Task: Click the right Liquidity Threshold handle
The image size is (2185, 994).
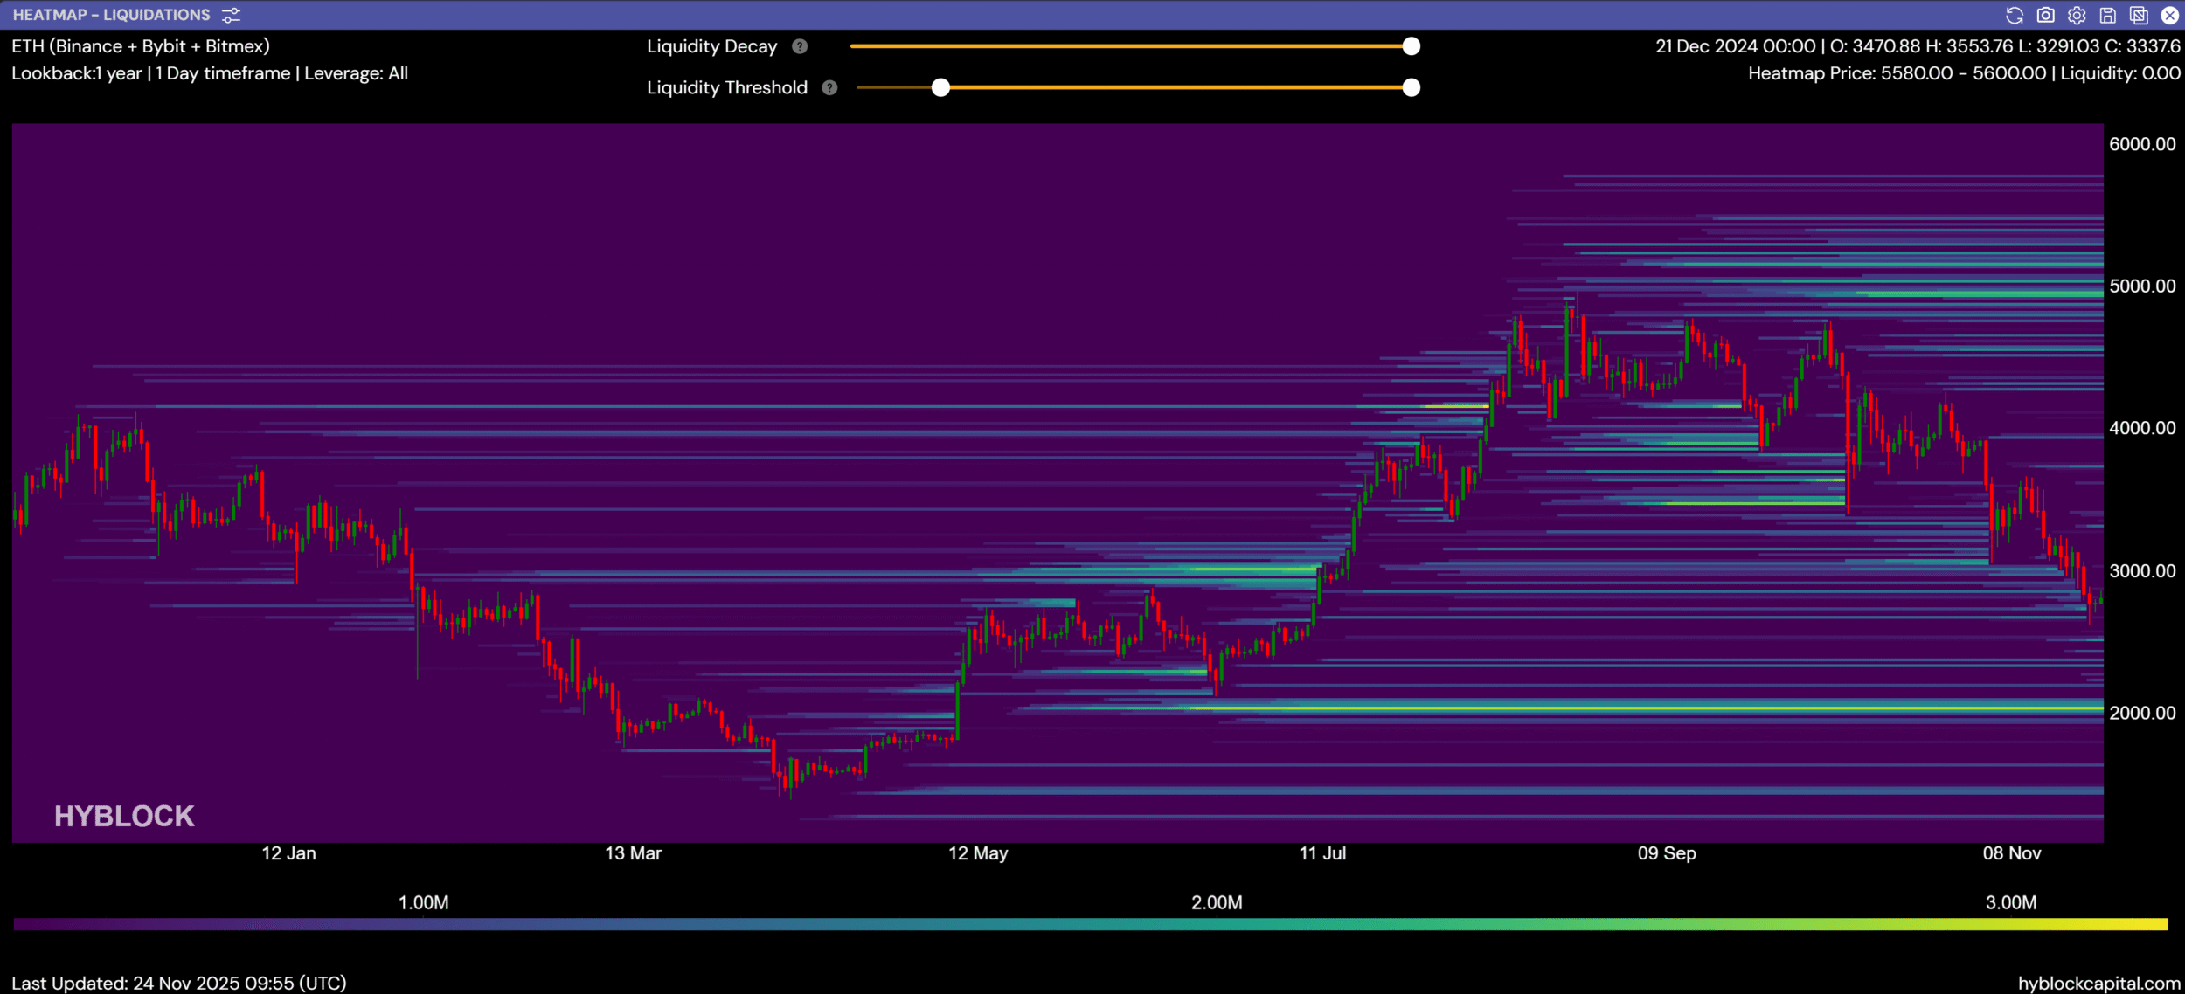Action: [x=1411, y=87]
